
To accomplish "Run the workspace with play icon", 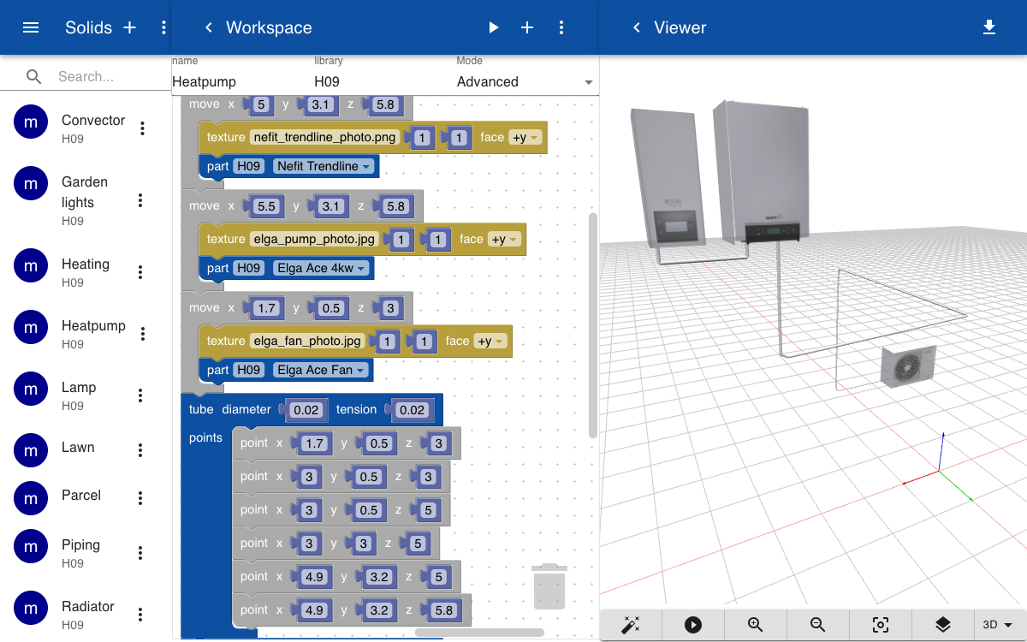I will tap(493, 27).
